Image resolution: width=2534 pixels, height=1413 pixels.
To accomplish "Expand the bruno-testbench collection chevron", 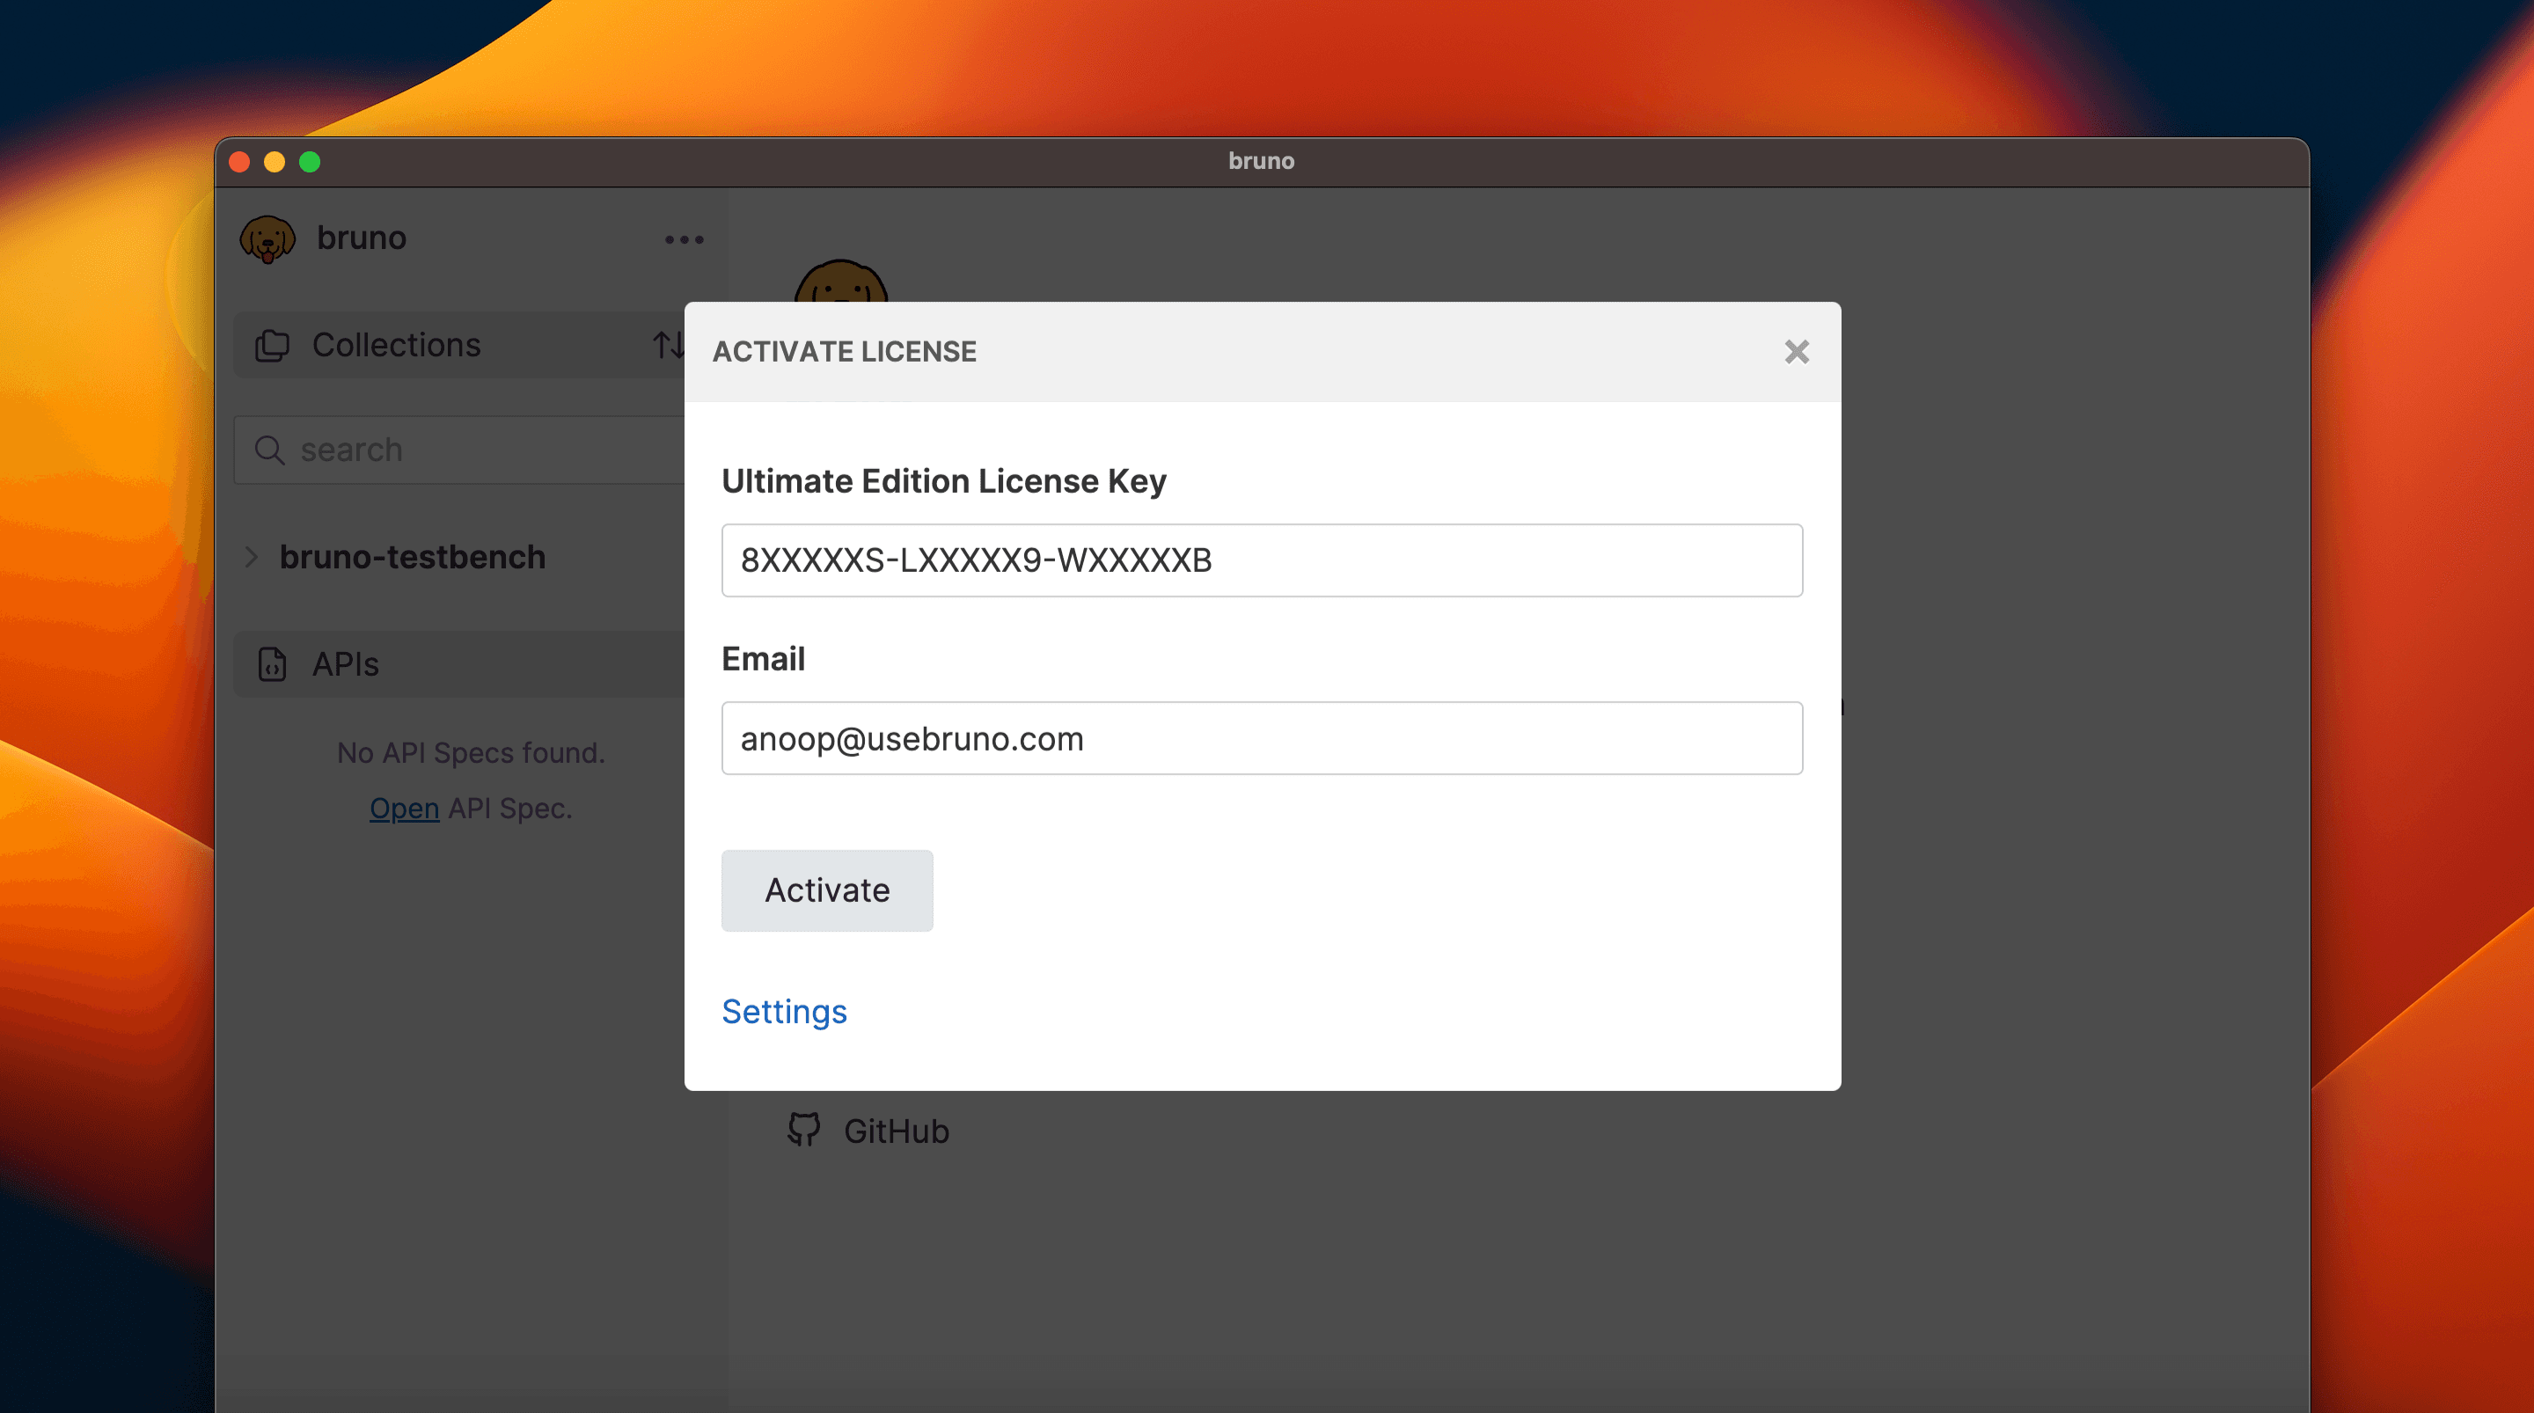I will coord(252,557).
